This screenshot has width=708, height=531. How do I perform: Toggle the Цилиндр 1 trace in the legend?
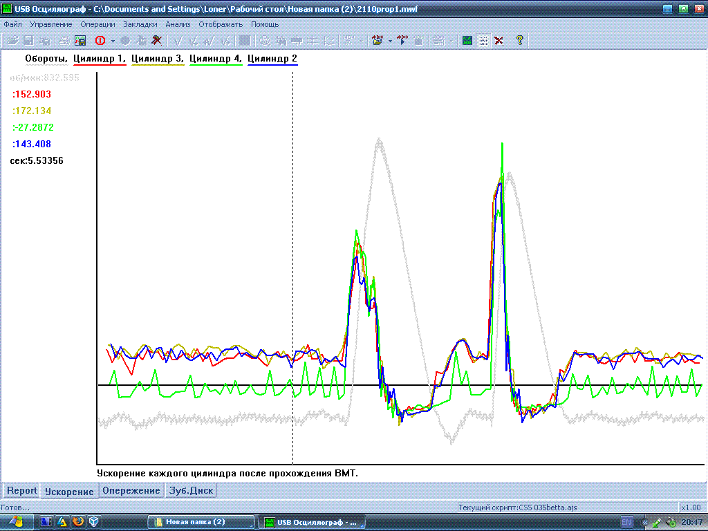coord(100,59)
